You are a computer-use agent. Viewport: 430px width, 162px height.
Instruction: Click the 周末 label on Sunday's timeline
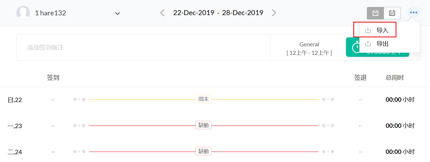pyautogui.click(x=203, y=99)
